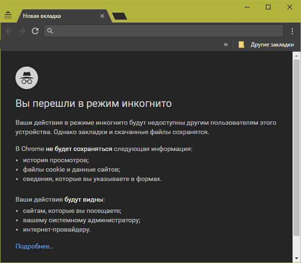
Task: Go forward with the forward arrow
Action: tap(22, 31)
